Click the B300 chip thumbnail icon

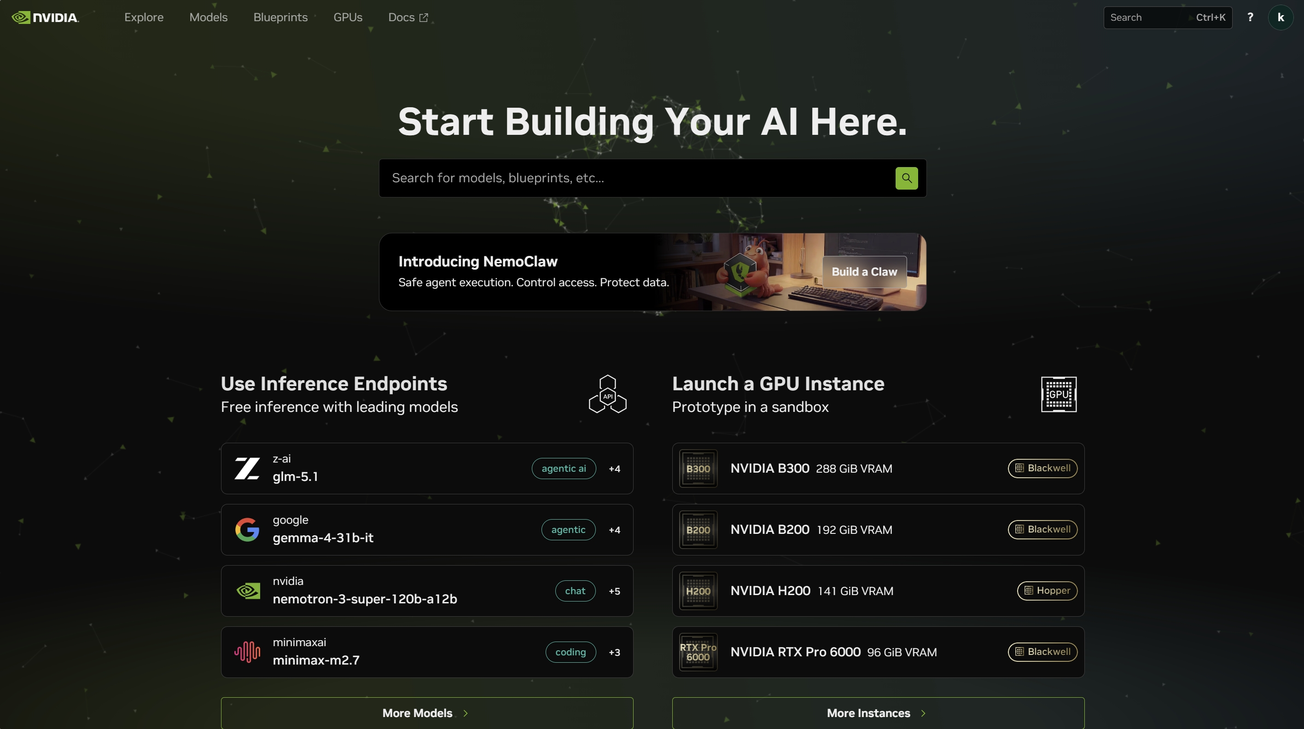tap(698, 469)
